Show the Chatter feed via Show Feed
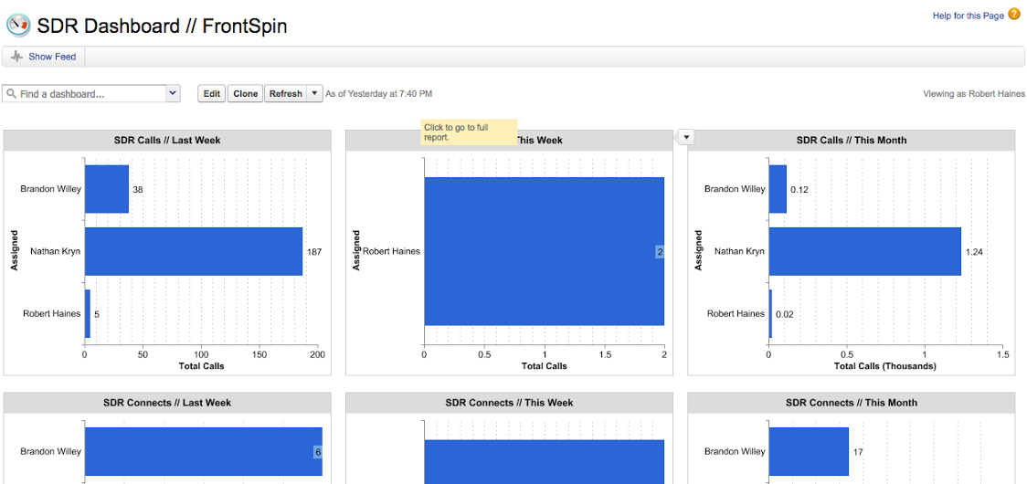 click(x=52, y=57)
